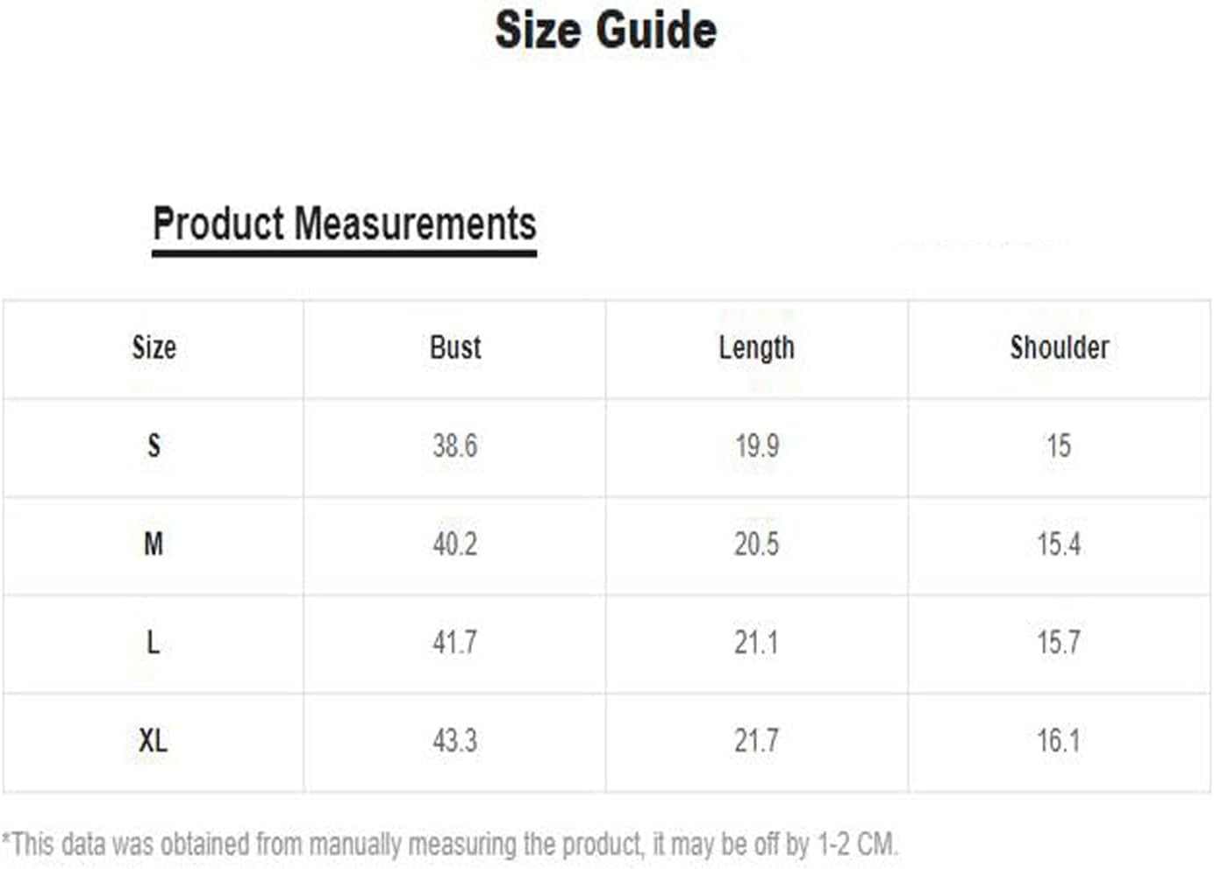
Task: Click the 43.3 bust value
Action: tap(455, 741)
